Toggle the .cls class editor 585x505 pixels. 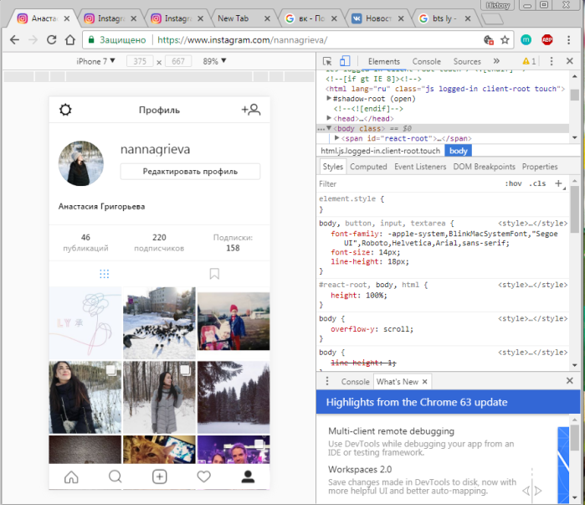click(x=537, y=183)
